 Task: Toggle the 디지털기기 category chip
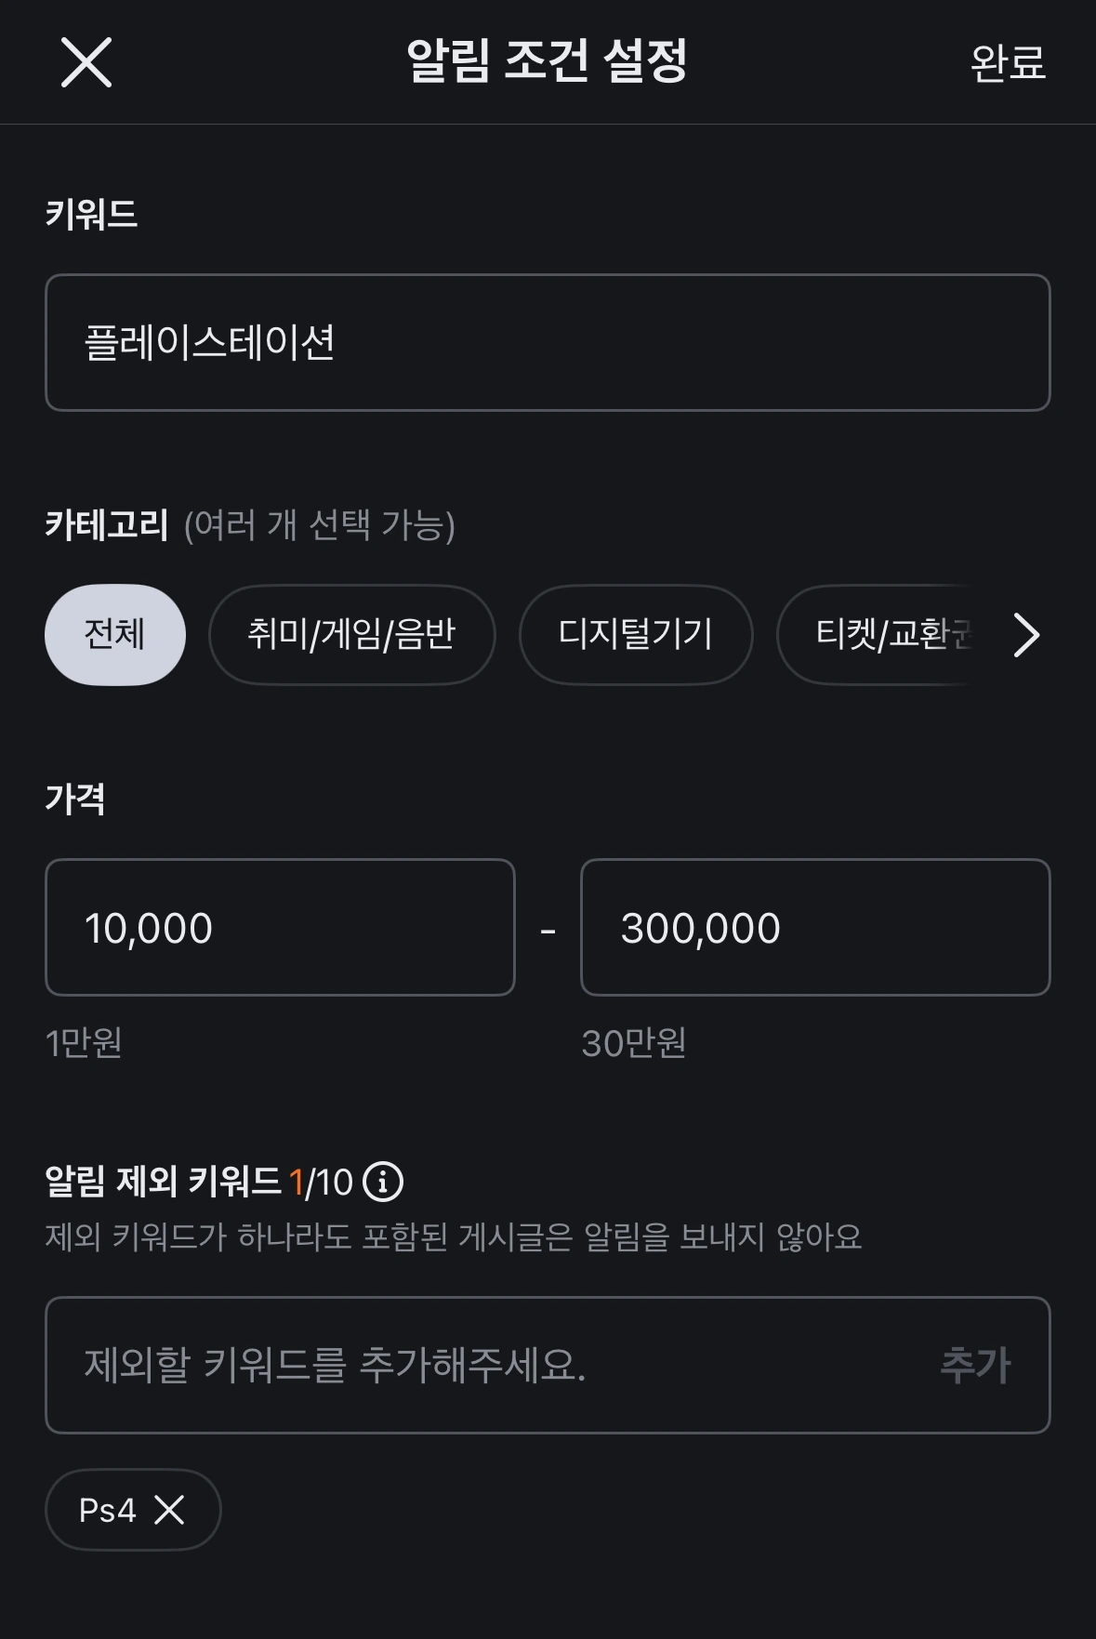tap(636, 635)
